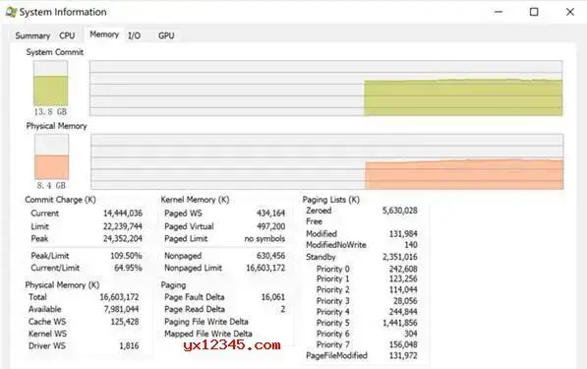The image size is (587, 369).
Task: Select Physical Memory Total value 16,603,172
Action: pos(119,297)
